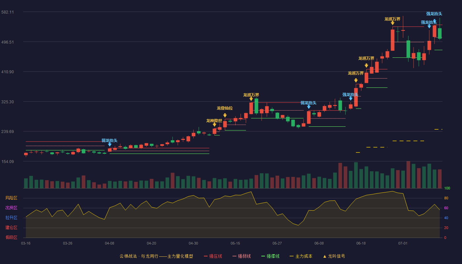
Task: Click the 80 value on the indicator axis
Action: point(446,198)
